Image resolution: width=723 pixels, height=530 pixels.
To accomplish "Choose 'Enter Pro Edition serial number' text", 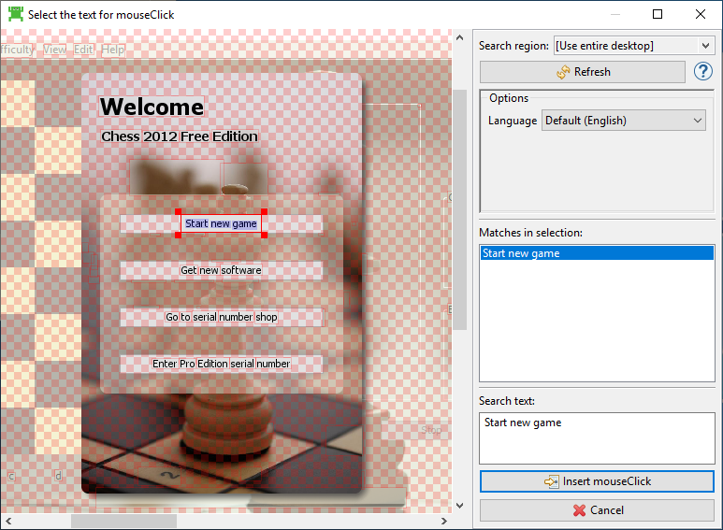I will click(x=221, y=364).
